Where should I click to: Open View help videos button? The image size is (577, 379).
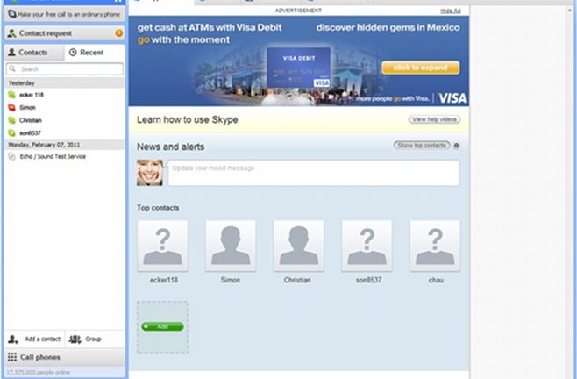434,119
